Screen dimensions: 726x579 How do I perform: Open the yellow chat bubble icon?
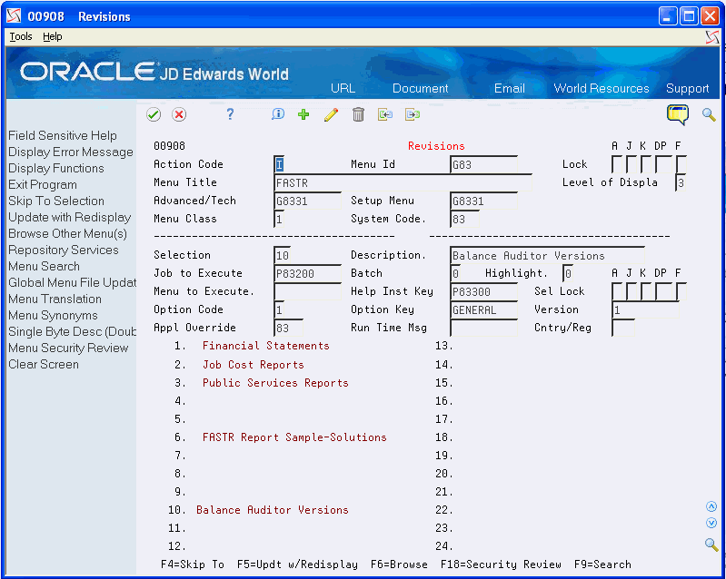pos(677,114)
